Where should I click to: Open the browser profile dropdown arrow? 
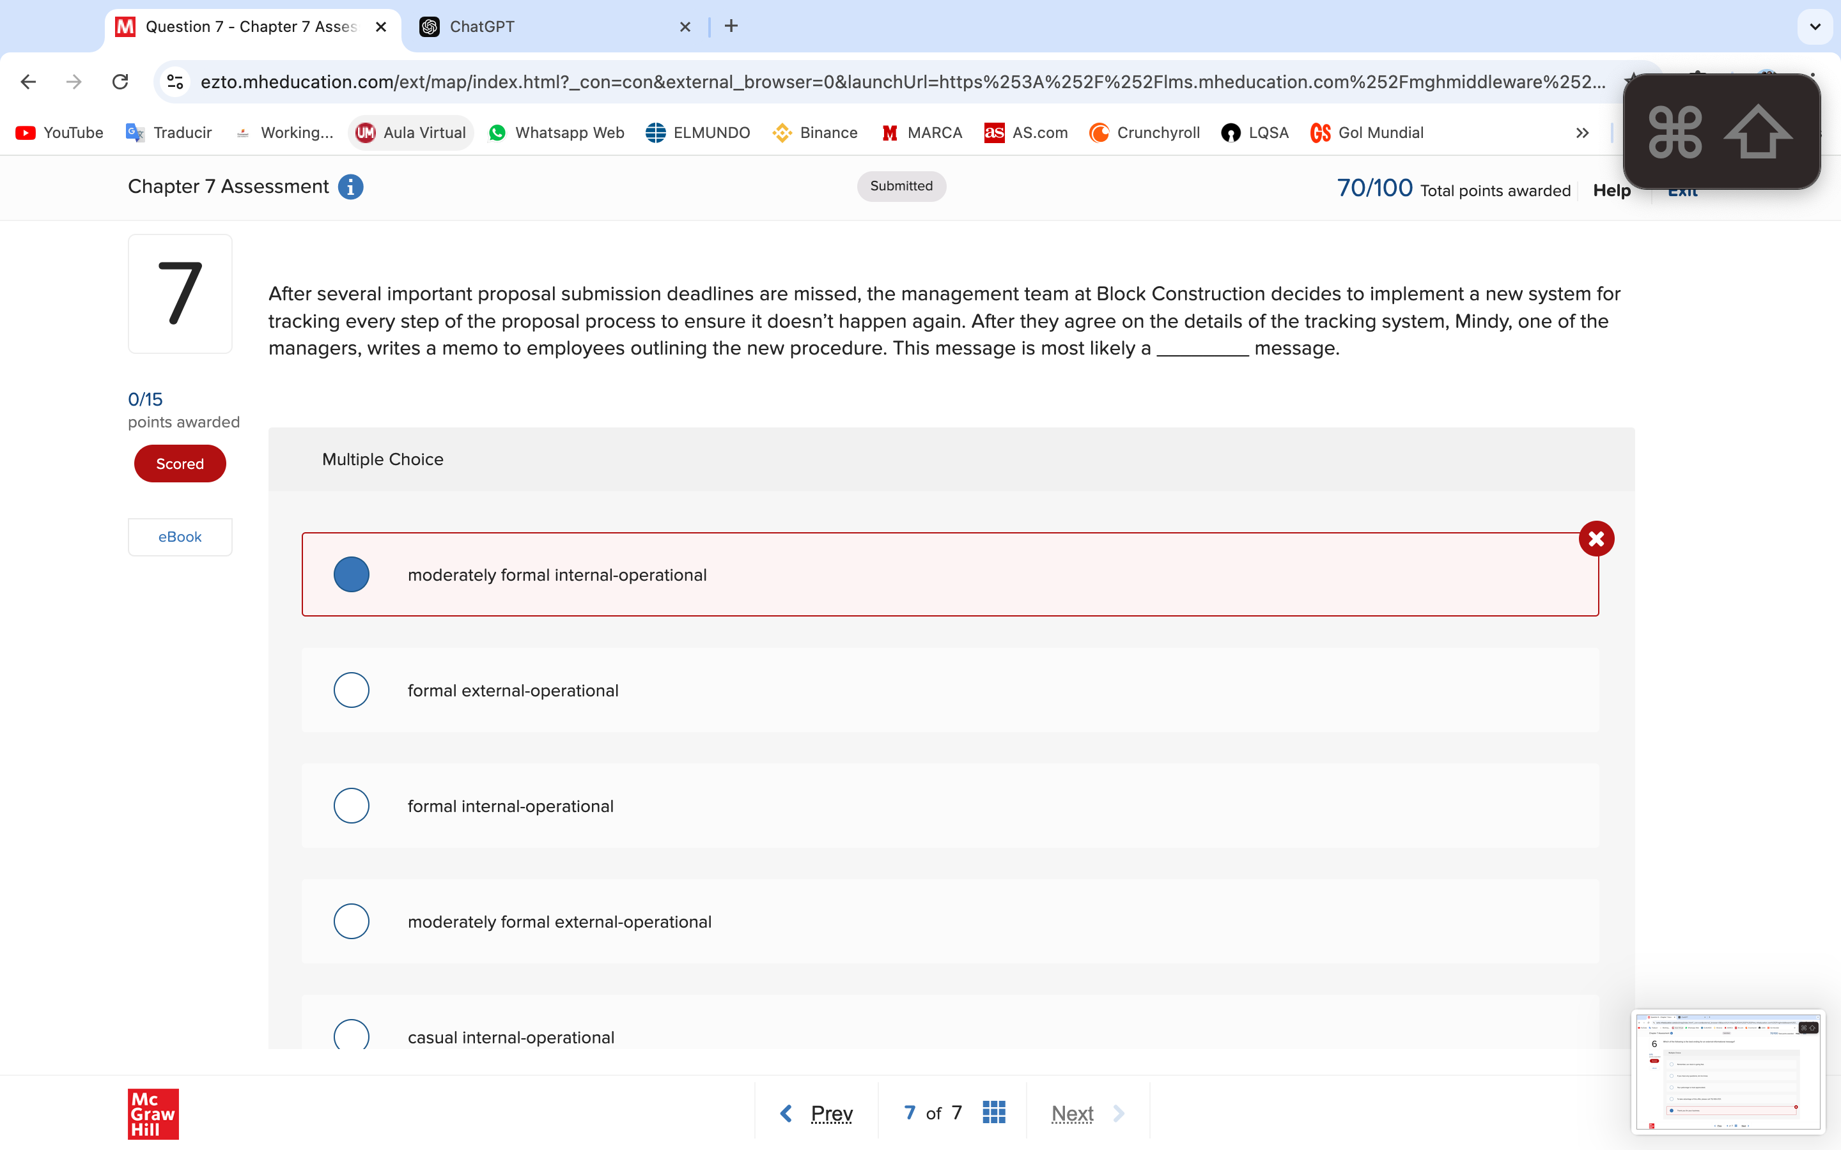pos(1815,26)
